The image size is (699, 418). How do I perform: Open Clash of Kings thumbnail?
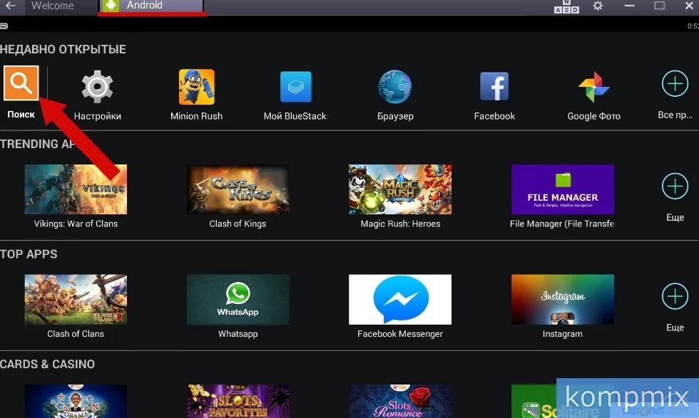(x=238, y=189)
